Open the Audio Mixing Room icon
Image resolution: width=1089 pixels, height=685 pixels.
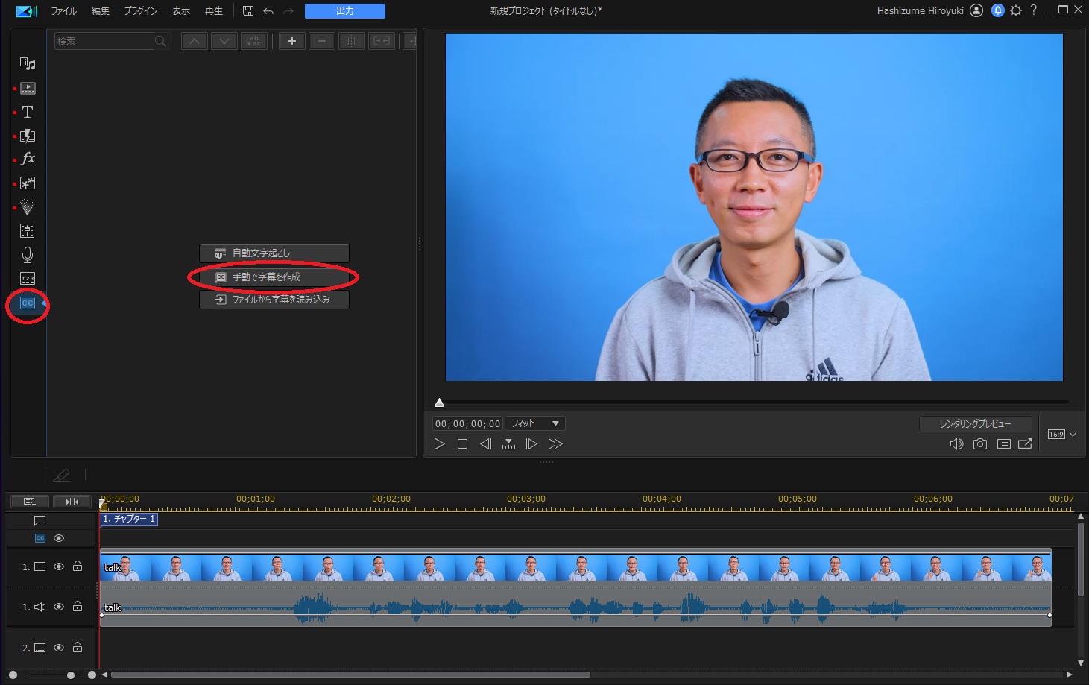click(x=28, y=231)
